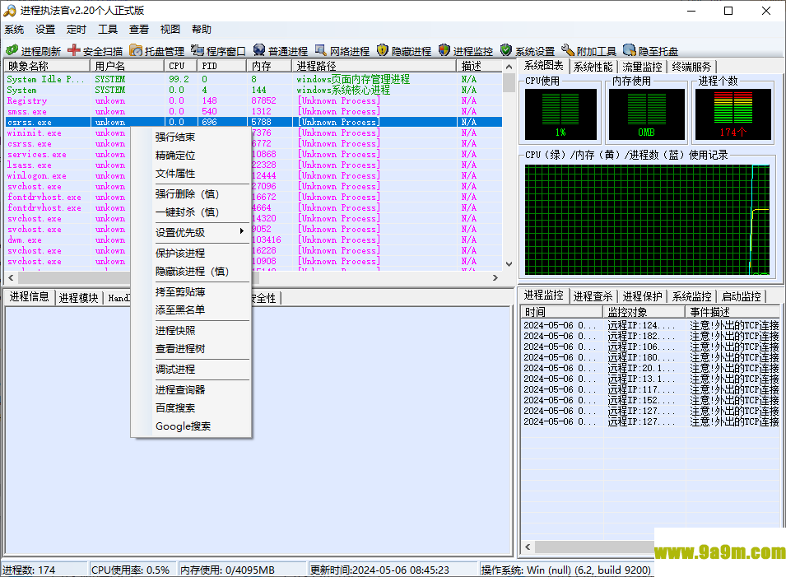Open the 定时 menu
The image size is (786, 577).
point(77,30)
